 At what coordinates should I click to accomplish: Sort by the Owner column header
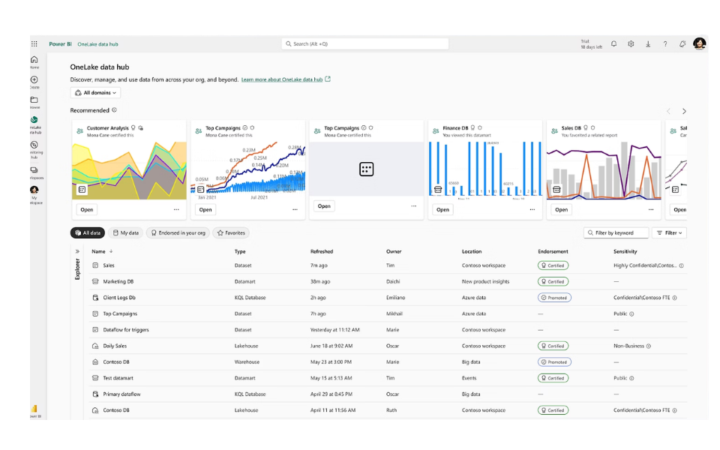pos(394,252)
